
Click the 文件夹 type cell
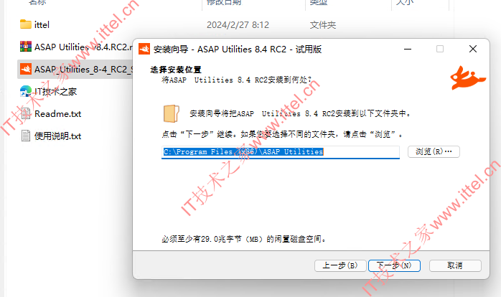[323, 25]
